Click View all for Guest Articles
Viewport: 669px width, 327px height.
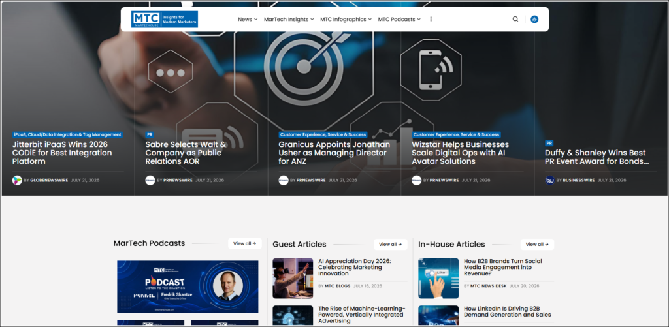pyautogui.click(x=391, y=244)
